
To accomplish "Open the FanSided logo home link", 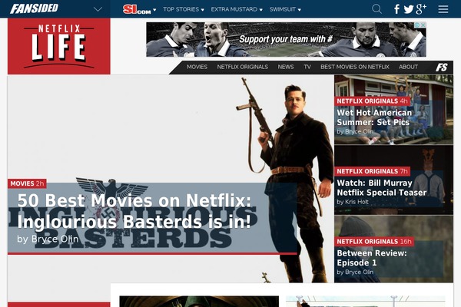I will pos(34,8).
